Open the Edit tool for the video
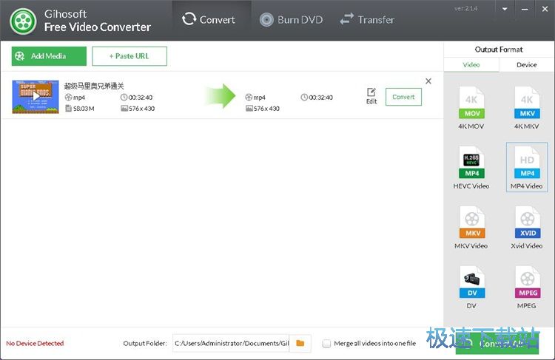The width and height of the screenshot is (555, 360). tap(371, 96)
